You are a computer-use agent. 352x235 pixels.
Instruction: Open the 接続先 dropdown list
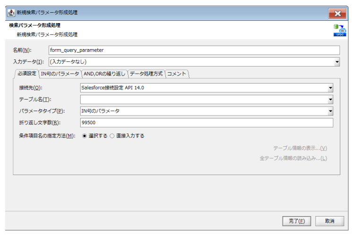pyautogui.click(x=330, y=88)
